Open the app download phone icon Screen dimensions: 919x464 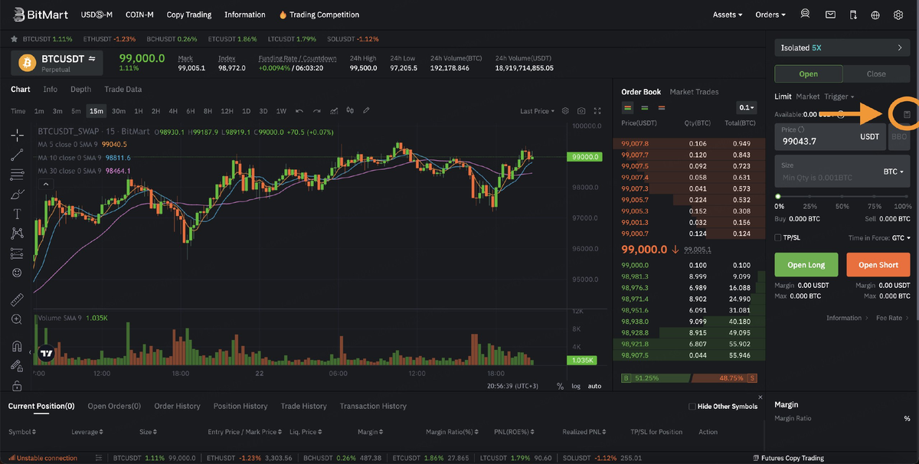coord(852,15)
